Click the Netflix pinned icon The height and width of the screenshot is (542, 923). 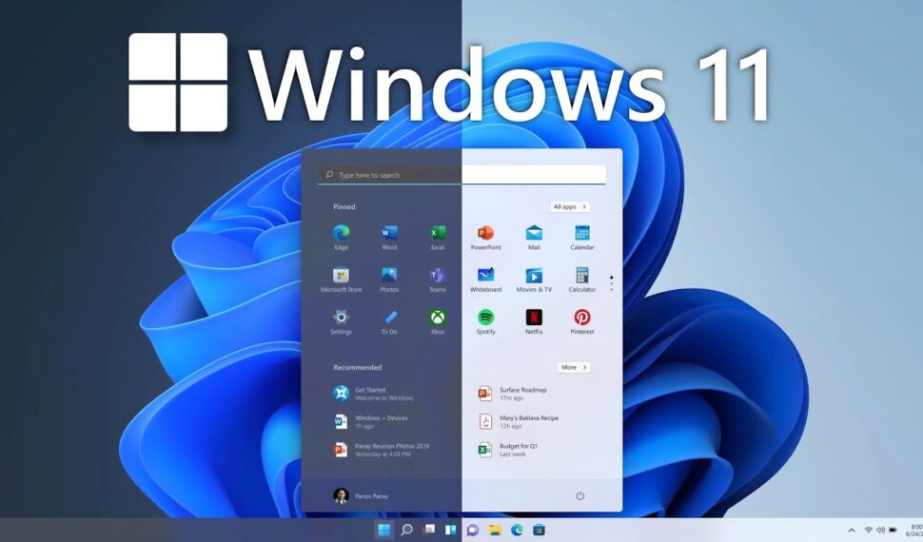(x=534, y=318)
